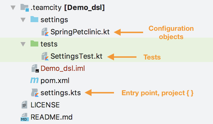
Task: Click the green tests folder icon
Action: pyautogui.click(x=34, y=43)
